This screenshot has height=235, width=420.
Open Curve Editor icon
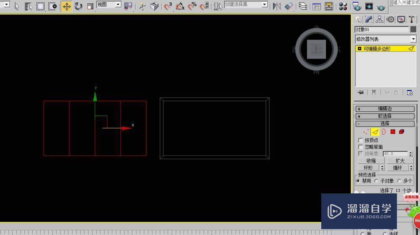coord(317,6)
